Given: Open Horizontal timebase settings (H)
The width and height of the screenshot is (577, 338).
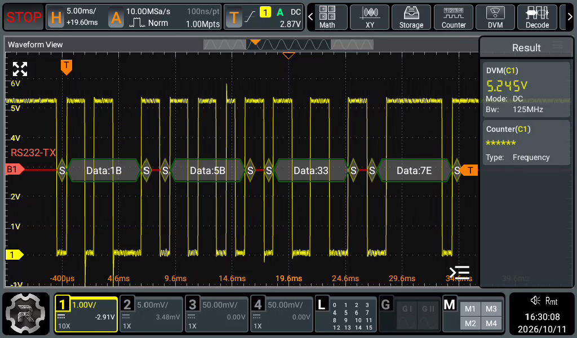Looking at the screenshot, I should coord(56,17).
